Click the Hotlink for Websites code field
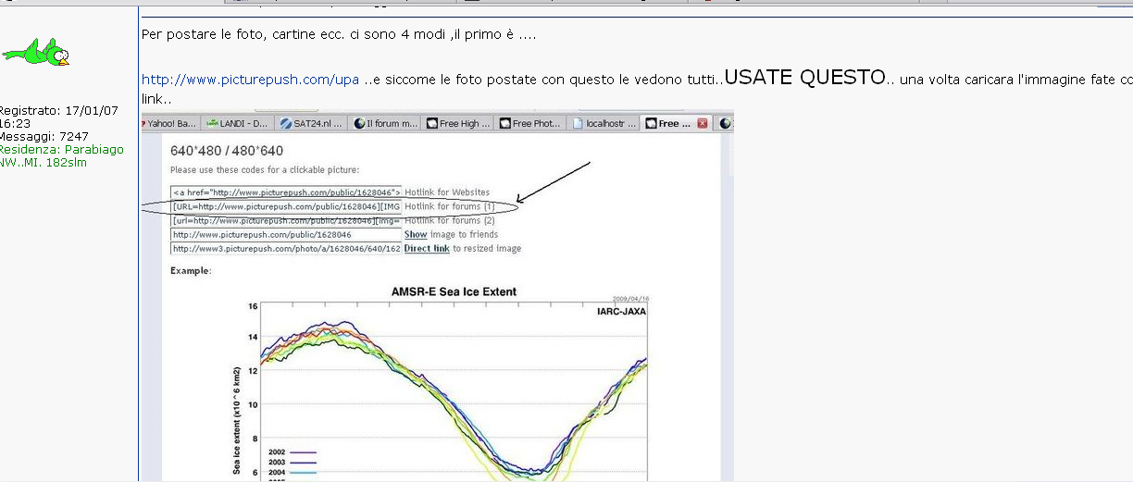1133x482 pixels. coord(285,192)
